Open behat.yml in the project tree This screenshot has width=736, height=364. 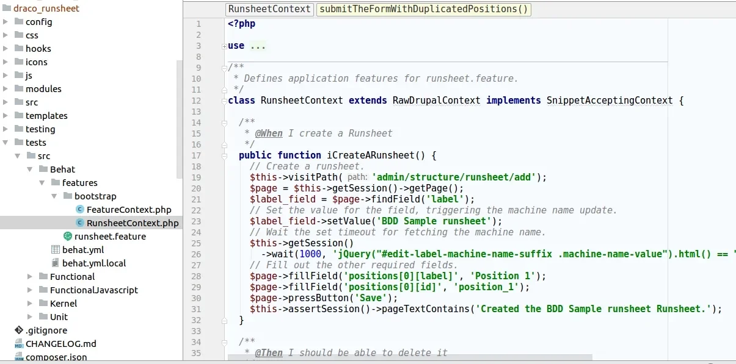83,249
